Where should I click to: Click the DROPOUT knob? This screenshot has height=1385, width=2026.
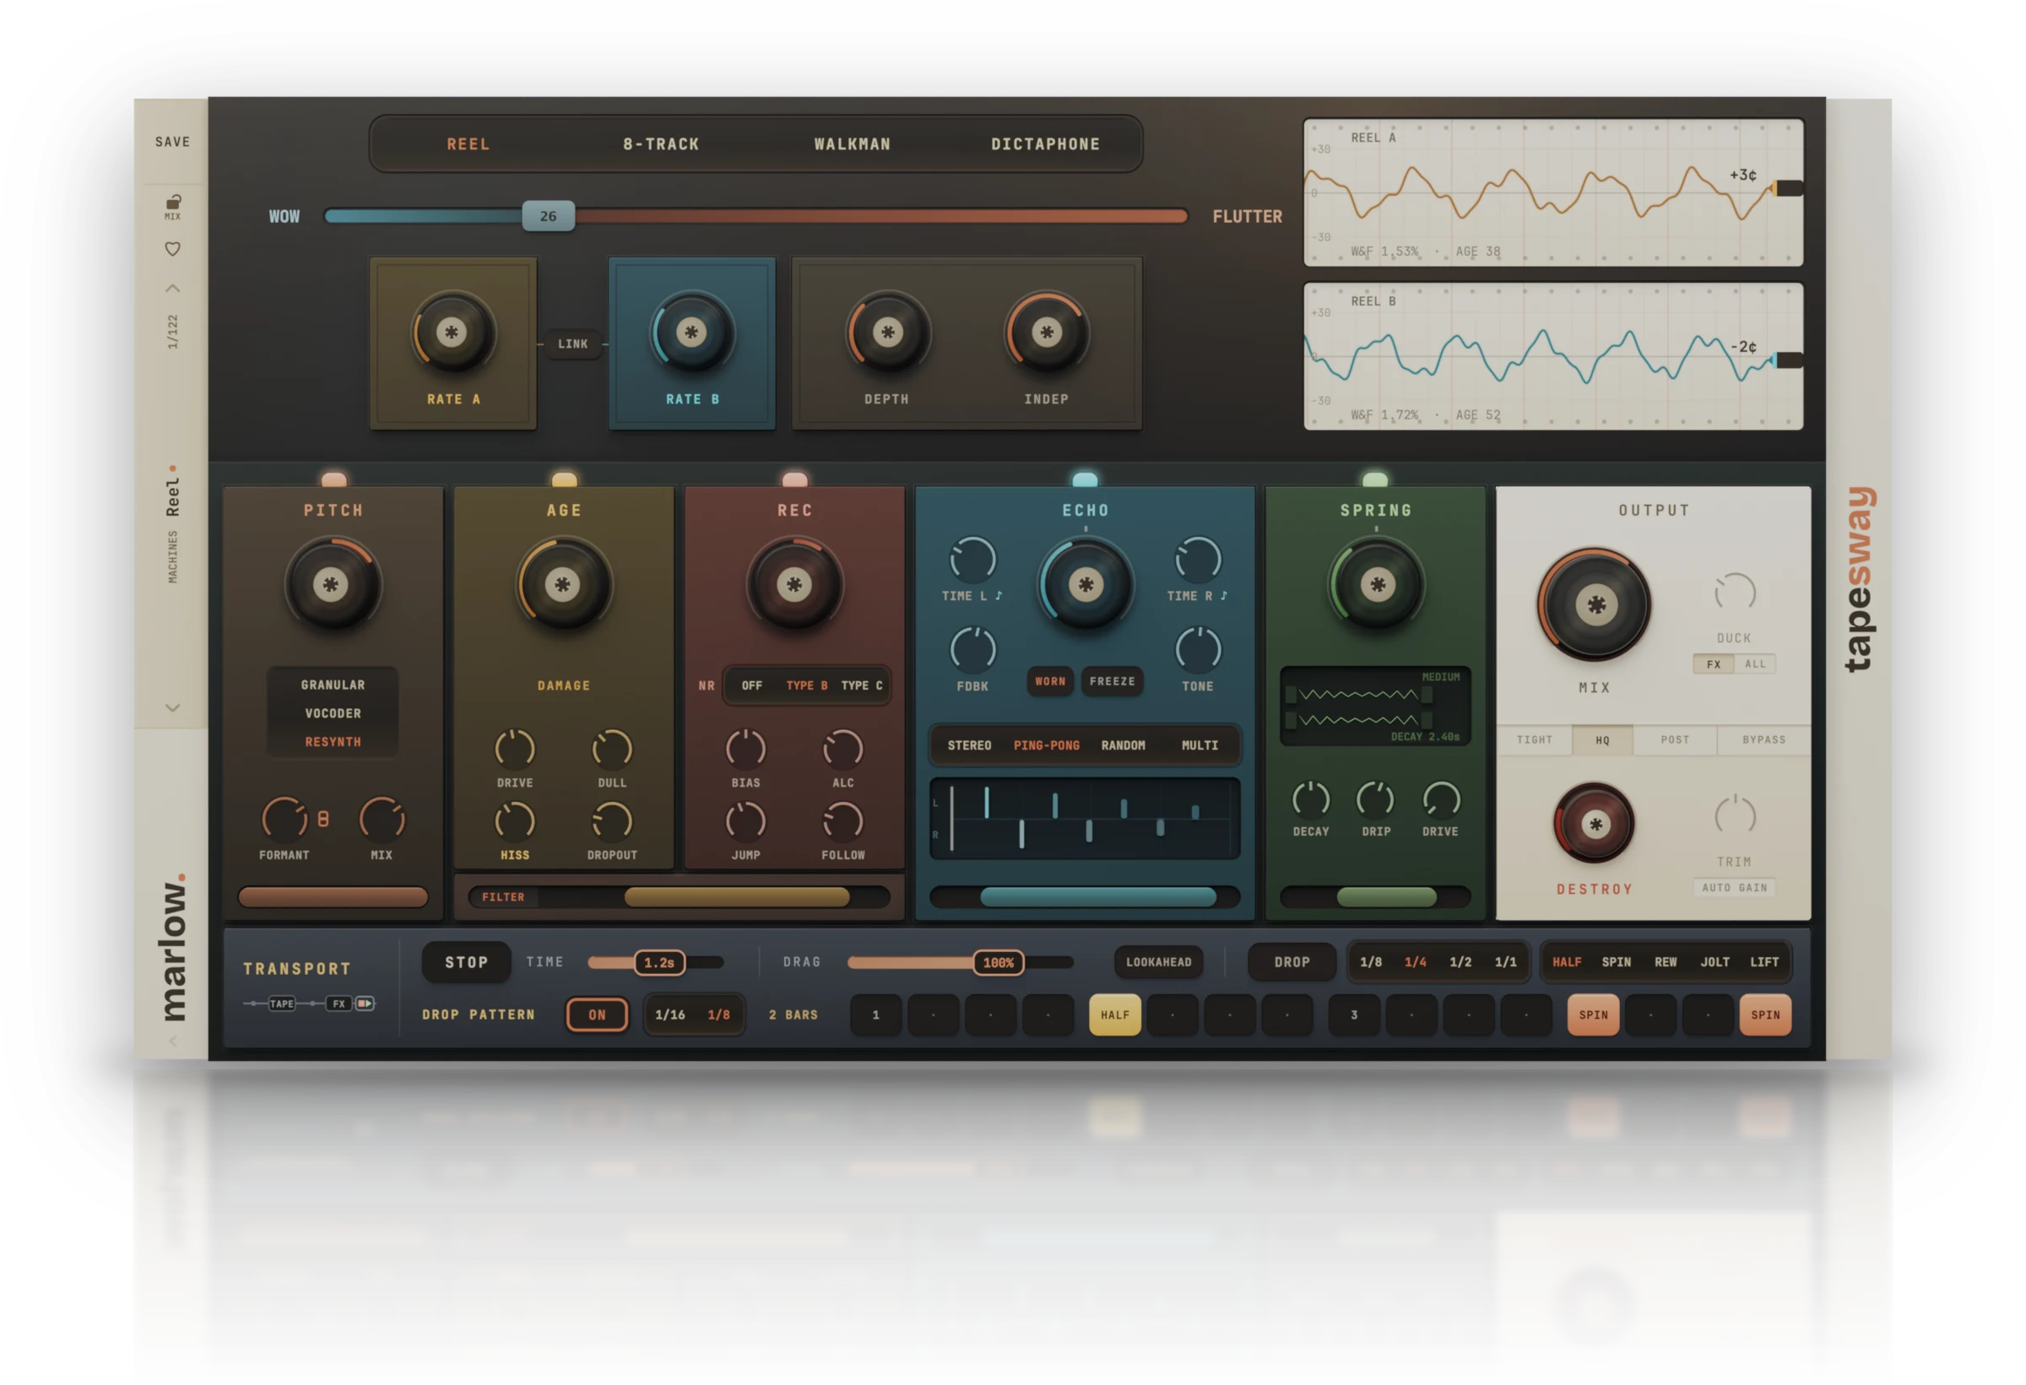[612, 821]
